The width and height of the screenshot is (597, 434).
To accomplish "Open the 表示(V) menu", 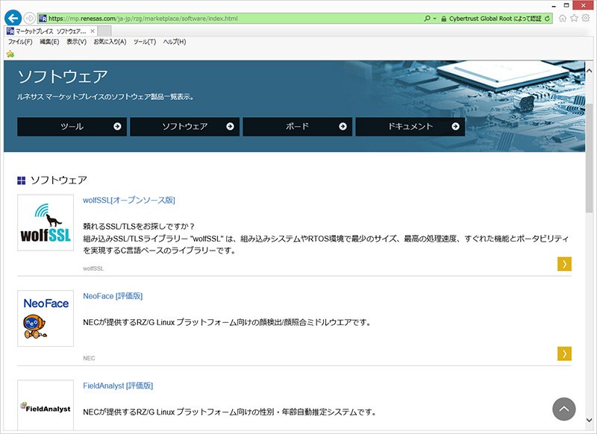I will coord(77,42).
